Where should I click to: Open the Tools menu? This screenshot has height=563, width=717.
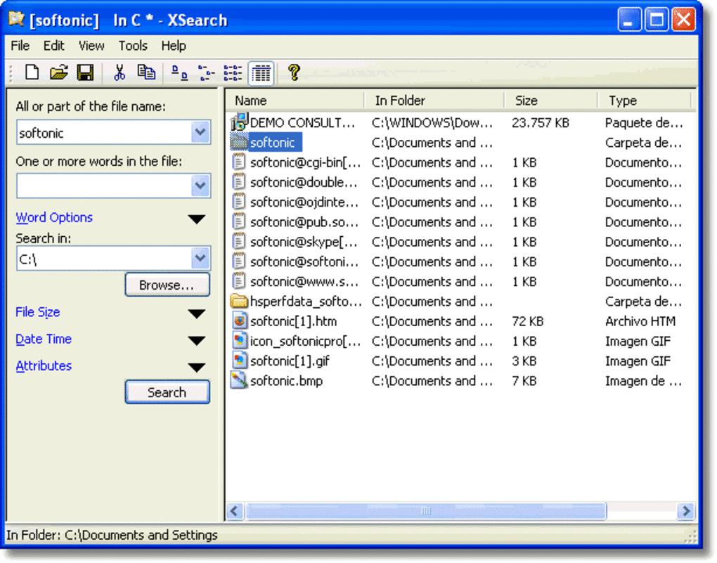132,46
